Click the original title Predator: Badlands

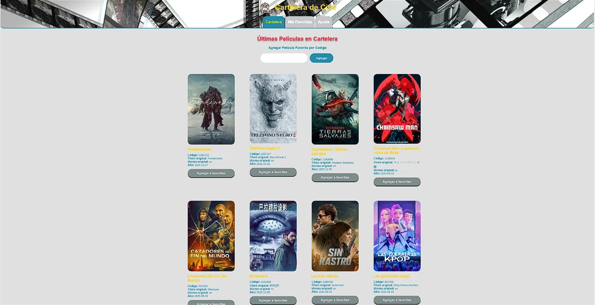pyautogui.click(x=343, y=163)
